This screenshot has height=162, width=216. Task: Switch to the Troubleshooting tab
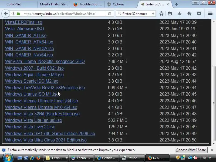[87, 4]
